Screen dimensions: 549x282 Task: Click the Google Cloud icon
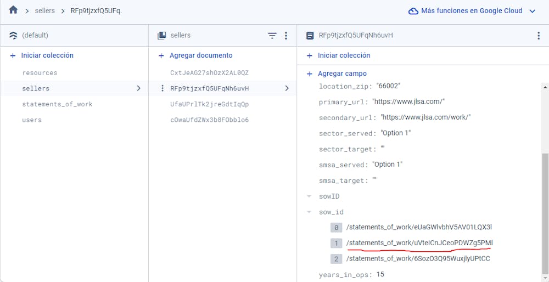pos(413,11)
